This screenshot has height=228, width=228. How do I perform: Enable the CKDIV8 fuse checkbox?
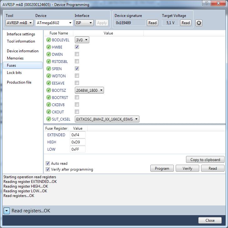77,104
